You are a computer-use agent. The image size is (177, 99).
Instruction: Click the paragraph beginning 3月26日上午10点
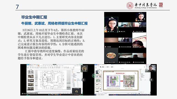point(51,39)
